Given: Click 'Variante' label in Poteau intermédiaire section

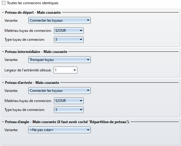Looking at the screenshot, I should pos(11,60).
